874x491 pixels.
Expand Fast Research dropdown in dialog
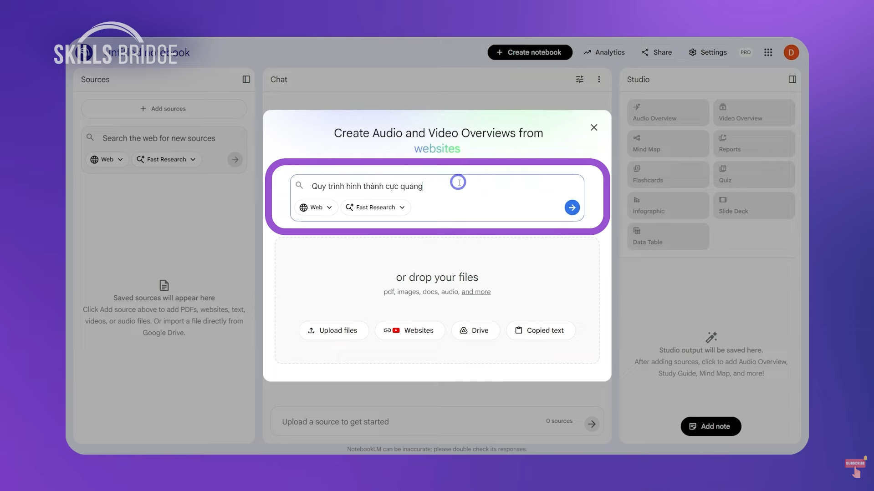(x=376, y=208)
